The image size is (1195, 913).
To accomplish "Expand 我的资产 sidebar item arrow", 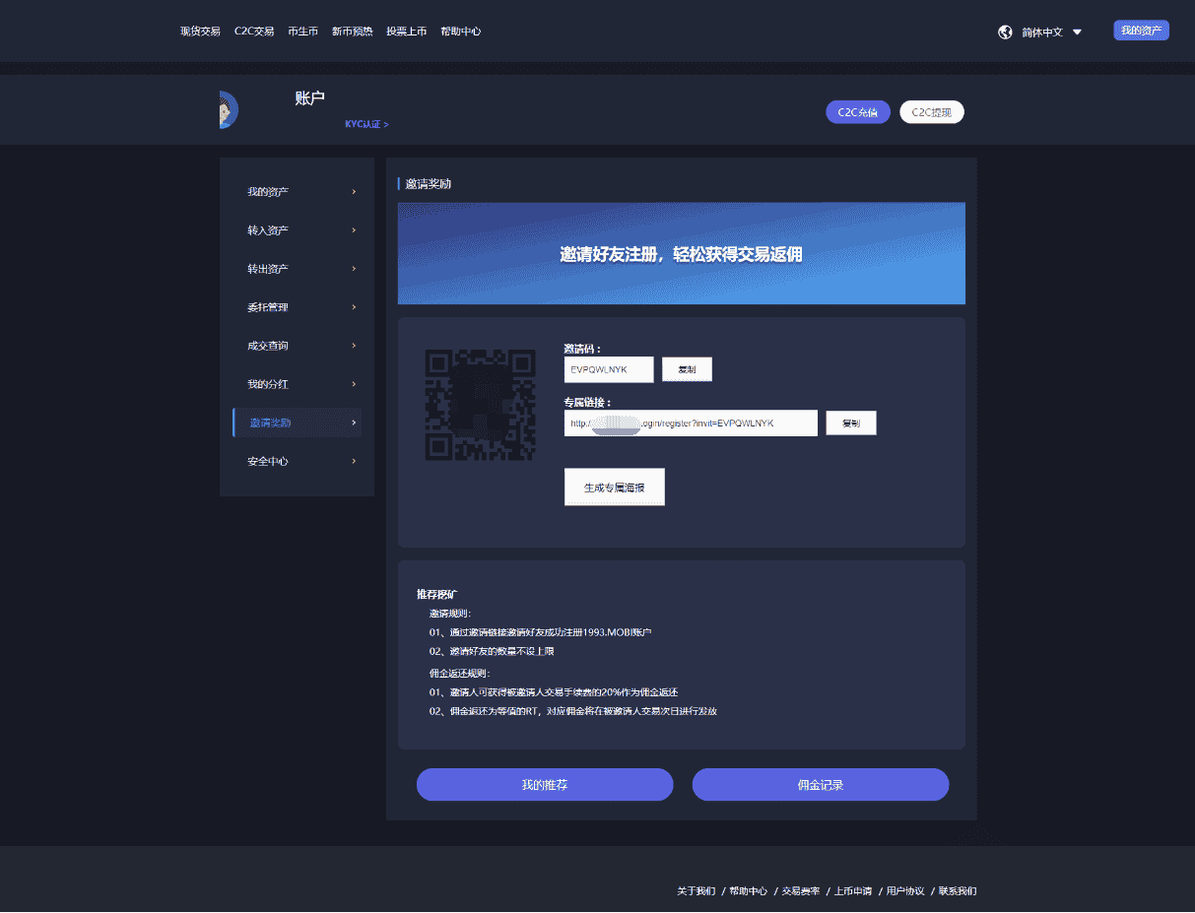I will tap(354, 191).
